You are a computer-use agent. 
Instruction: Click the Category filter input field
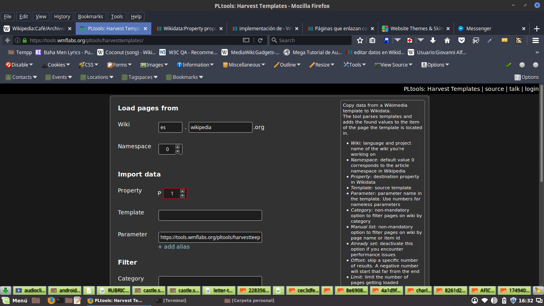(x=210, y=281)
